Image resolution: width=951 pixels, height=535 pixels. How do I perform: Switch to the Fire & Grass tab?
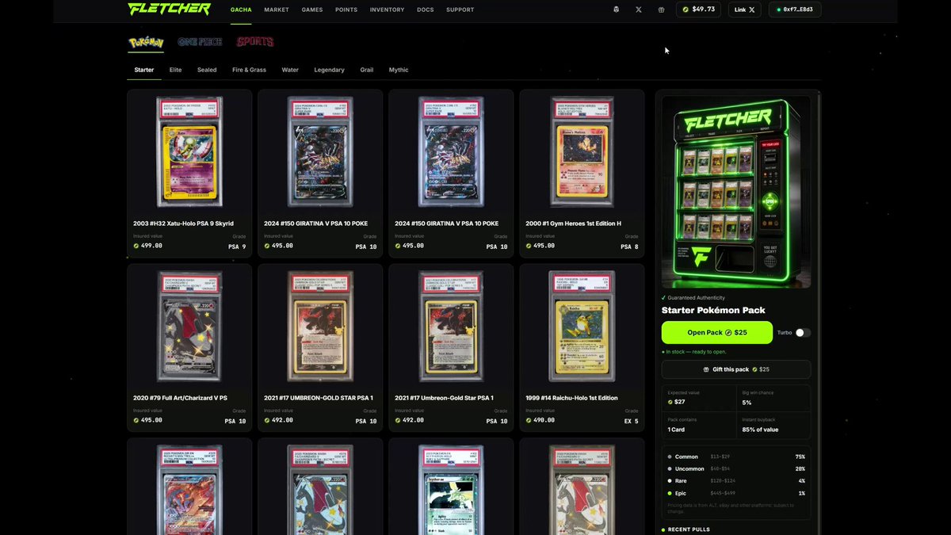(249, 70)
